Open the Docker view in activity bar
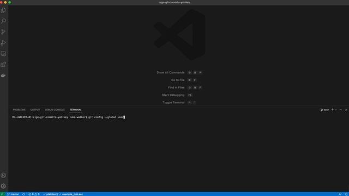This screenshot has height=196, width=349. [x=3, y=76]
